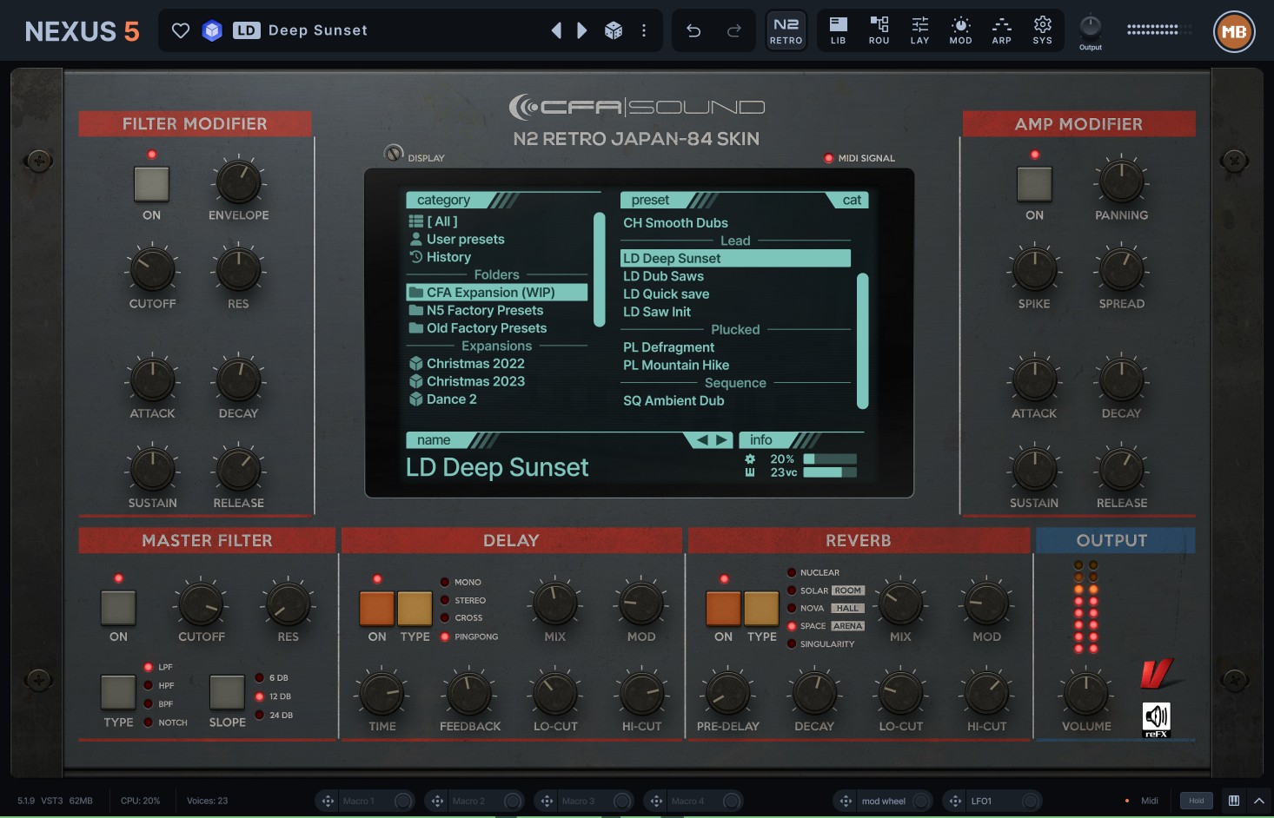
Task: Open the Christmas 2022 expansion
Action: (497, 364)
